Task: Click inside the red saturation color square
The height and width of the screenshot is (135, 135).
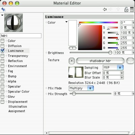Action: (x=90, y=37)
